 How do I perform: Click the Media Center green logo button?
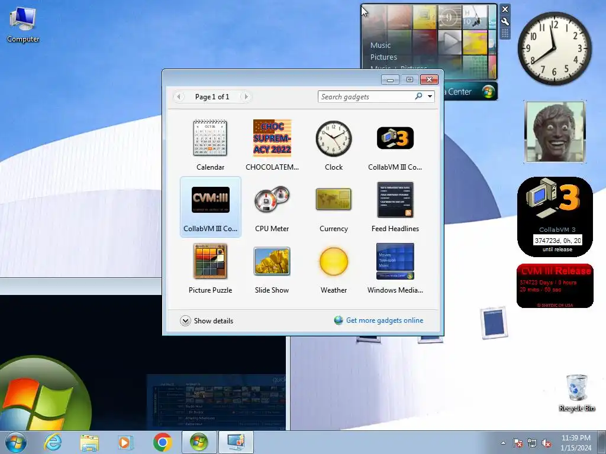point(488,92)
